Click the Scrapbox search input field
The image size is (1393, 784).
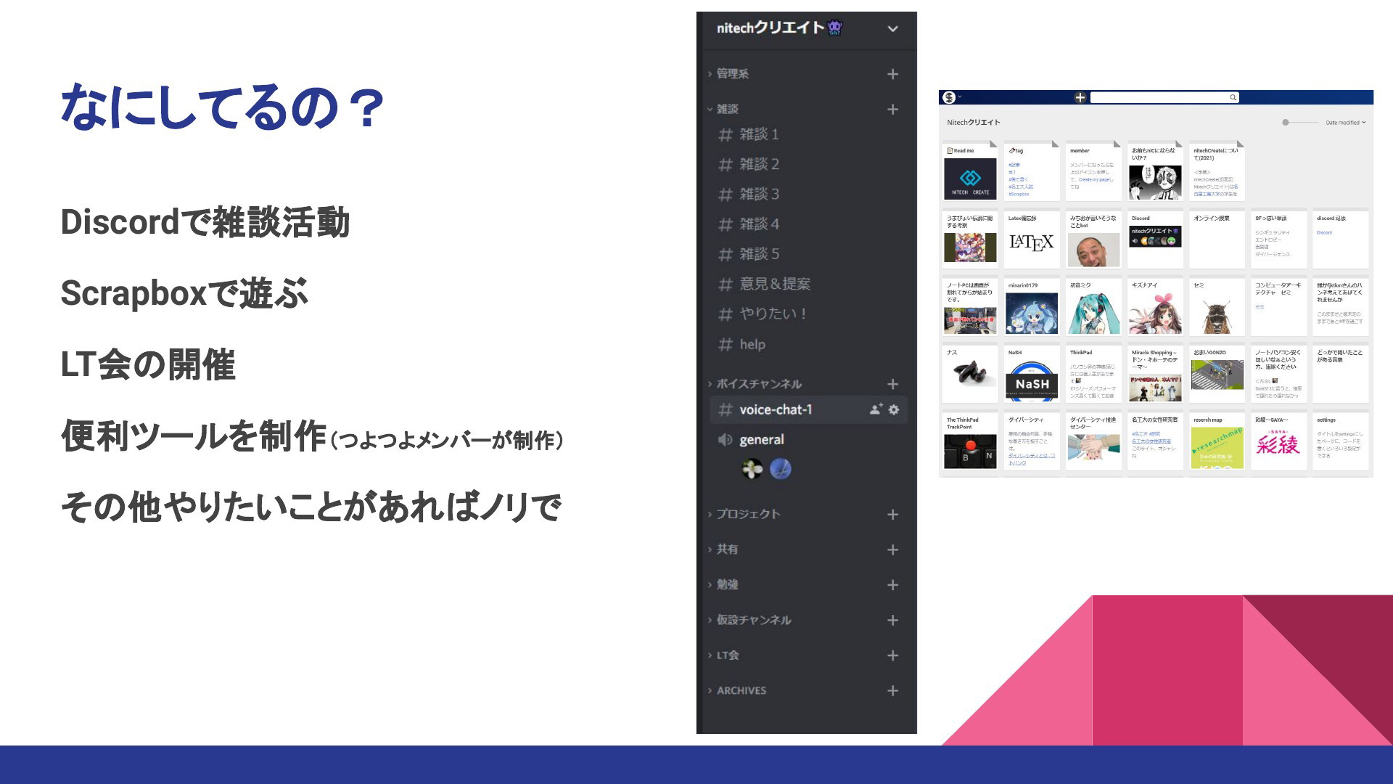point(1164,97)
